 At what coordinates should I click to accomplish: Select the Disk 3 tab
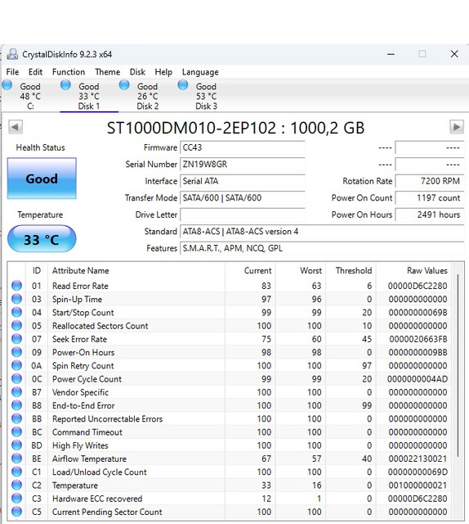[206, 97]
